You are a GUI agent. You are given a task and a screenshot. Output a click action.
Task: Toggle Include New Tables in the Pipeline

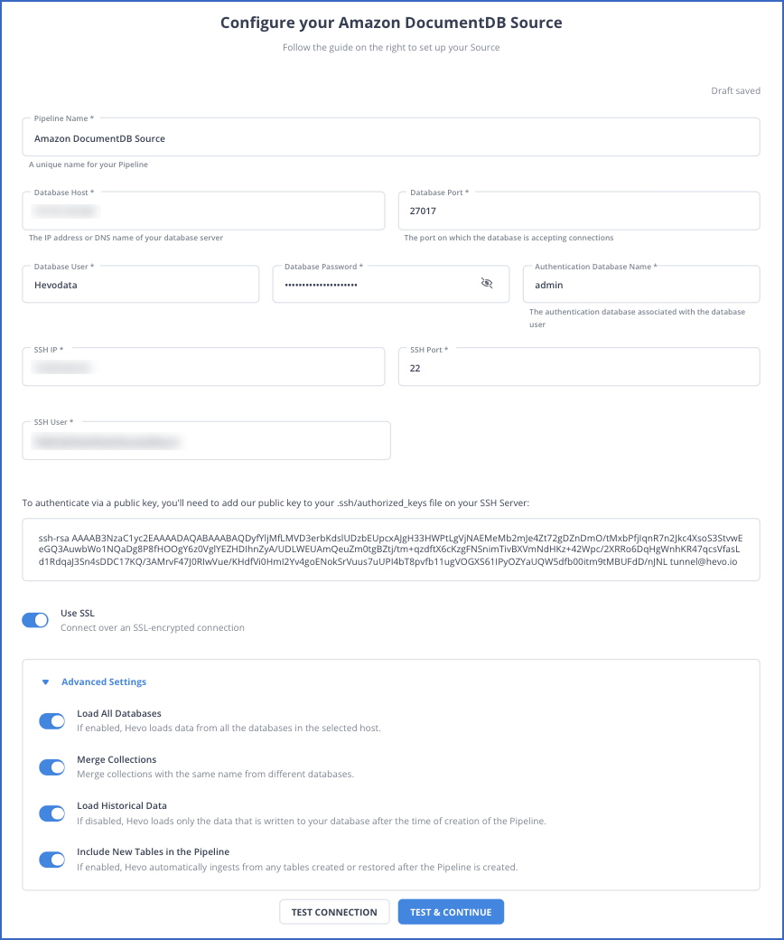[x=52, y=859]
